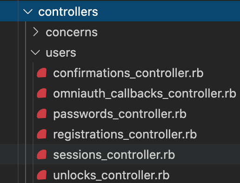Collapse the controllers folder chevron

coord(28,12)
